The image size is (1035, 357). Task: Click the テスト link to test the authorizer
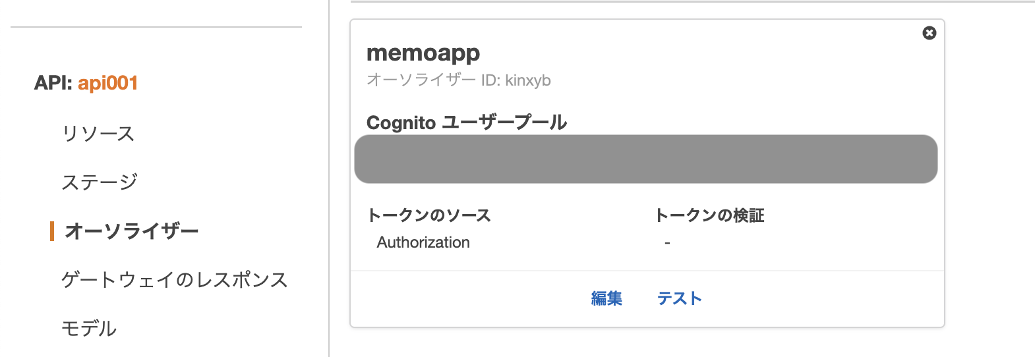click(x=680, y=298)
